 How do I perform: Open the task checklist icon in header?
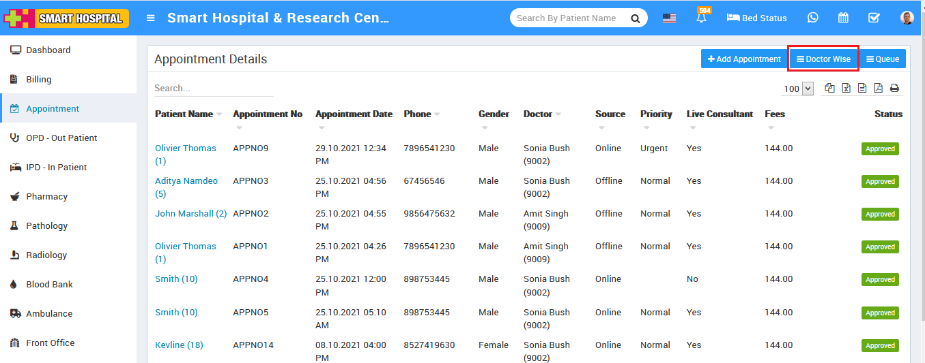874,18
